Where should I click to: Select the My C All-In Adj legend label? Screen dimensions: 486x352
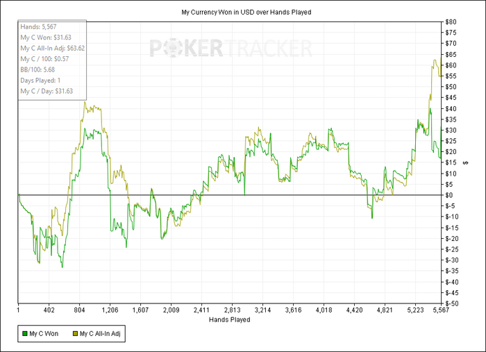point(100,334)
